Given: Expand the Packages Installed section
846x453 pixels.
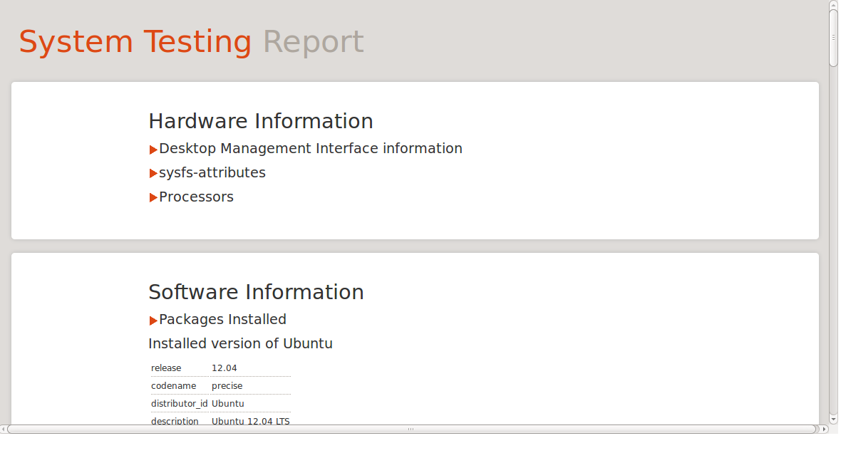Looking at the screenshot, I should 222,320.
